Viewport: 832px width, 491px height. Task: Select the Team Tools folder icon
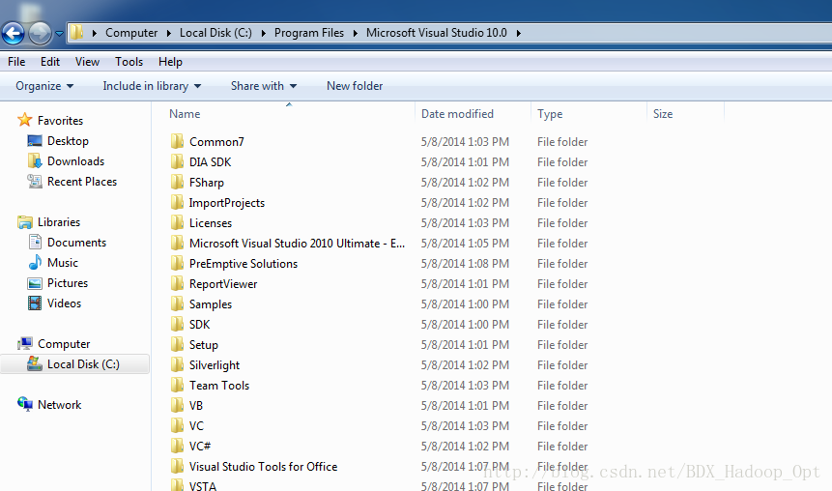click(177, 385)
